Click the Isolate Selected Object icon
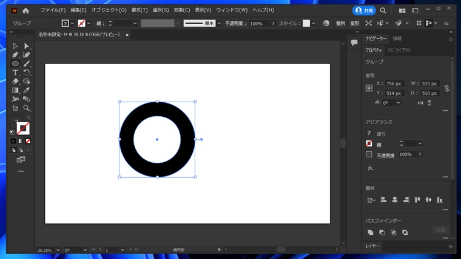 368,23
